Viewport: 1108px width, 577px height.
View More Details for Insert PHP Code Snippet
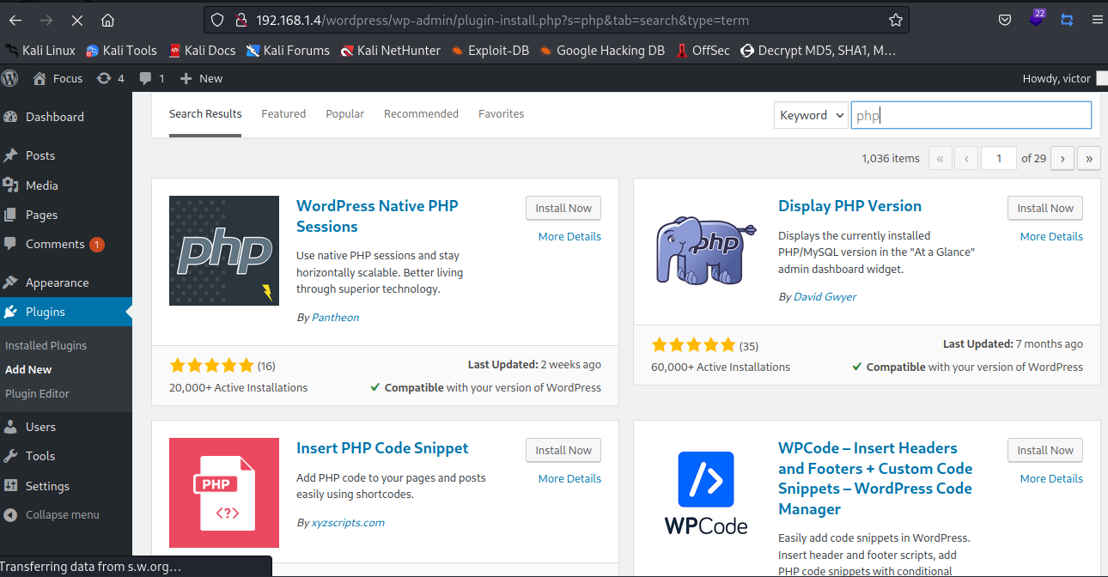click(569, 478)
